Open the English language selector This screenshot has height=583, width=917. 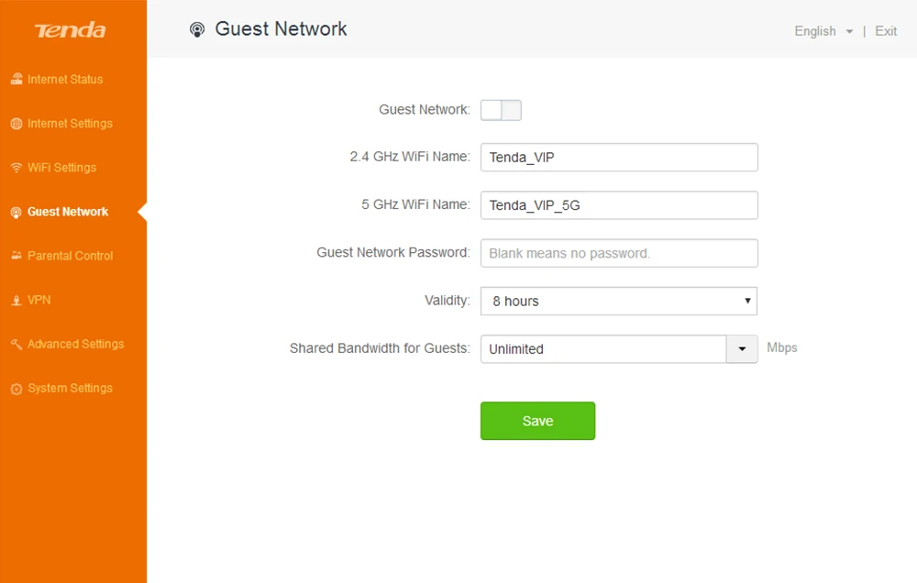[823, 31]
